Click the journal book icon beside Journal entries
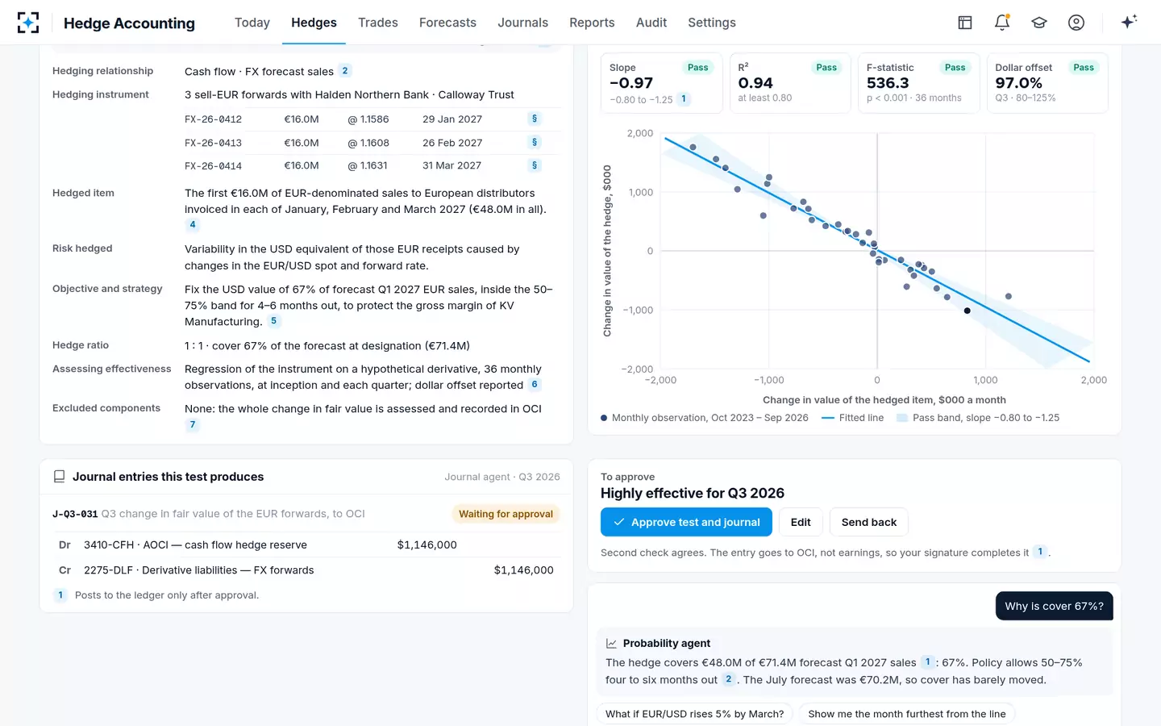Screen dimensions: 1161x726 tap(59, 477)
